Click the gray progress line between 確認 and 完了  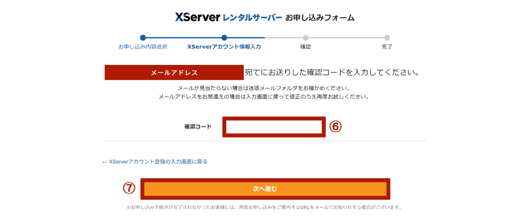(x=346, y=38)
